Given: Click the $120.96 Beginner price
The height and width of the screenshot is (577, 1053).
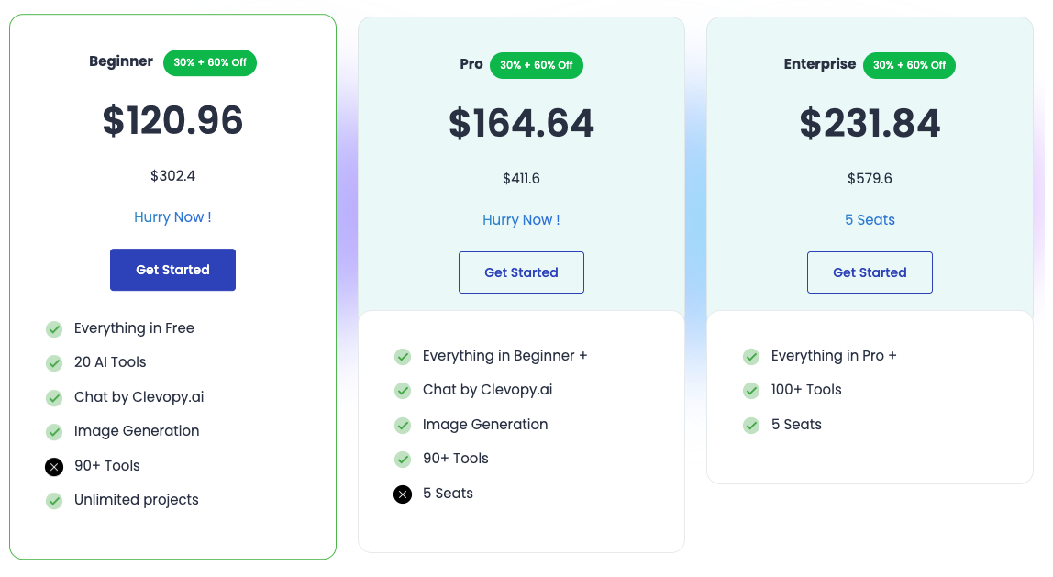Looking at the screenshot, I should (172, 121).
